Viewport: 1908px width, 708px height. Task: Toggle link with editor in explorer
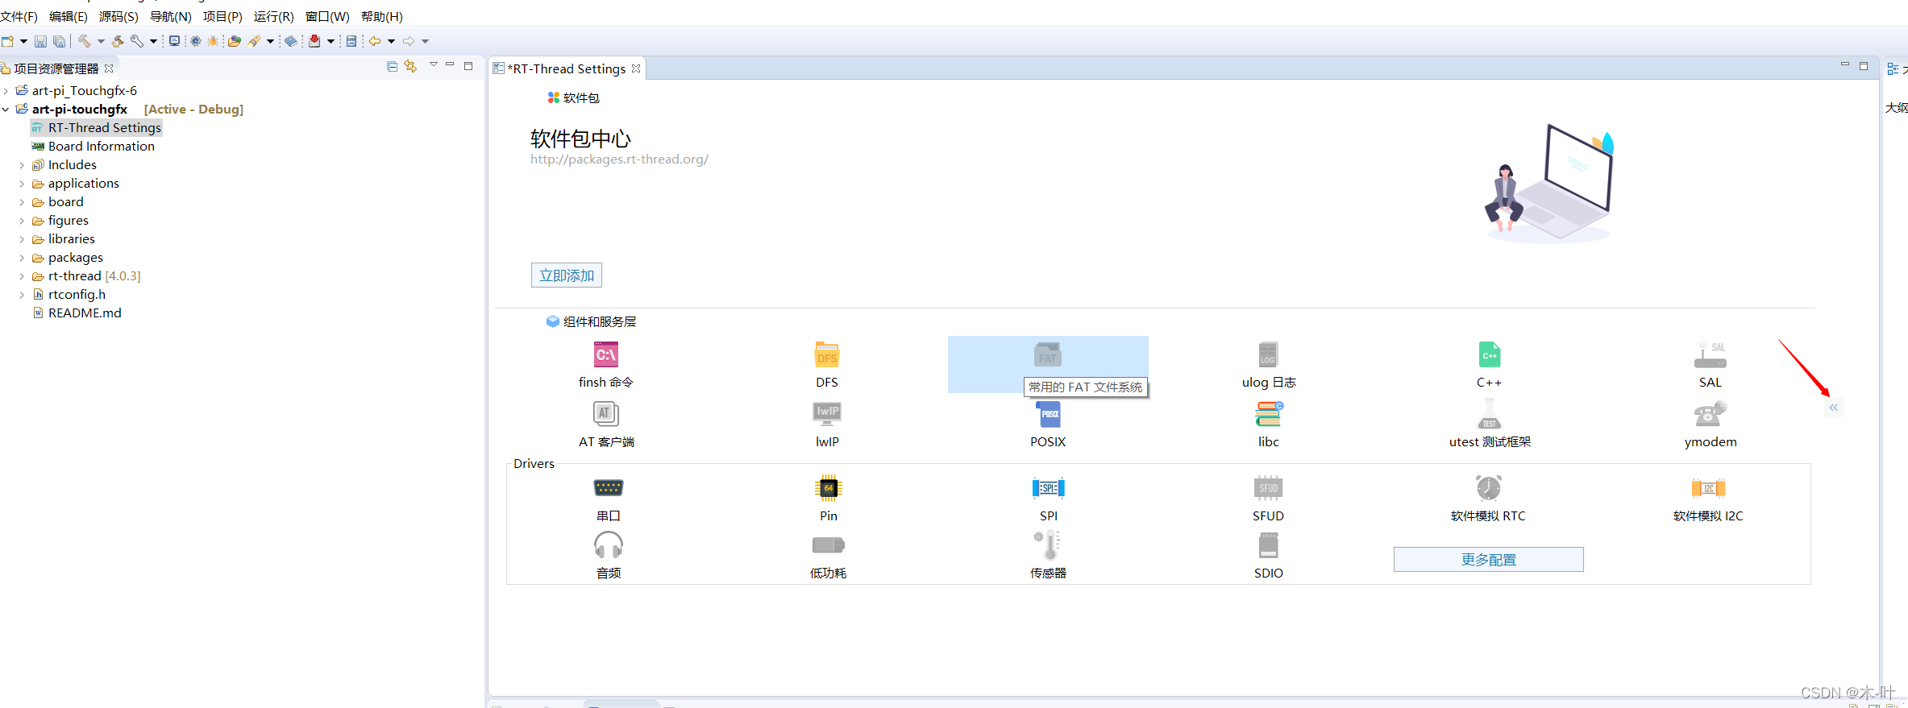[411, 67]
